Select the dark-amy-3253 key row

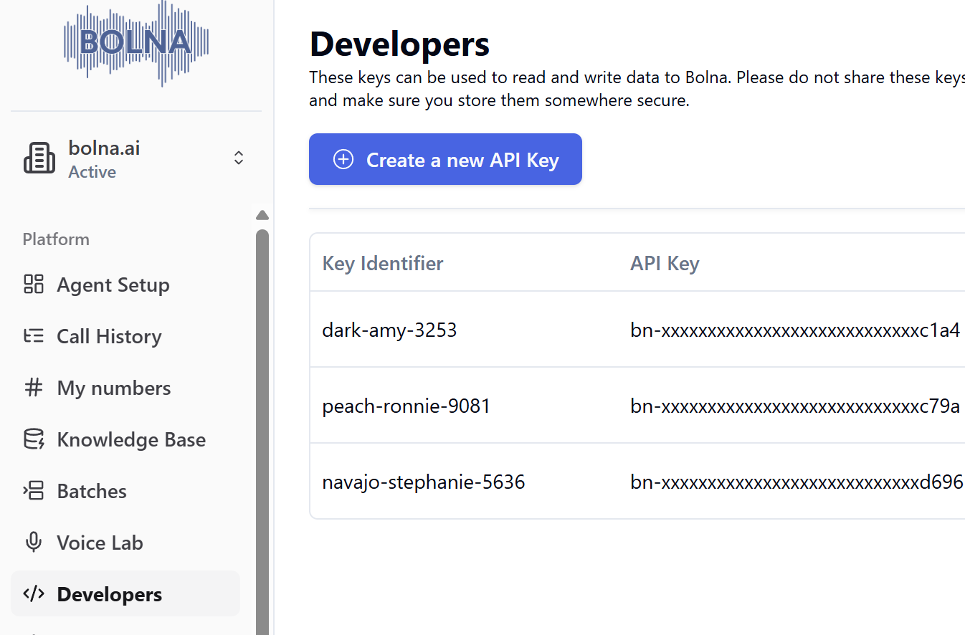tap(389, 330)
